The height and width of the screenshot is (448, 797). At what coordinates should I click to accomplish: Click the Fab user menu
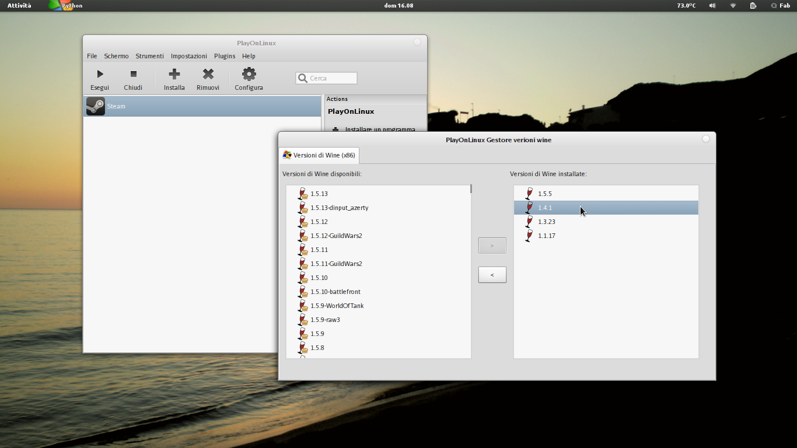coord(781,5)
